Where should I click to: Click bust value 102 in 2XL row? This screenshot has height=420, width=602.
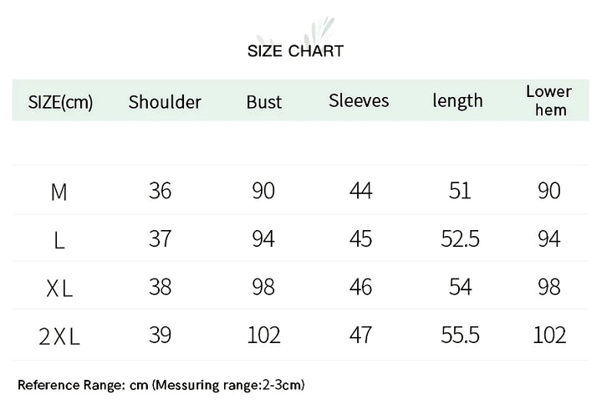264,335
